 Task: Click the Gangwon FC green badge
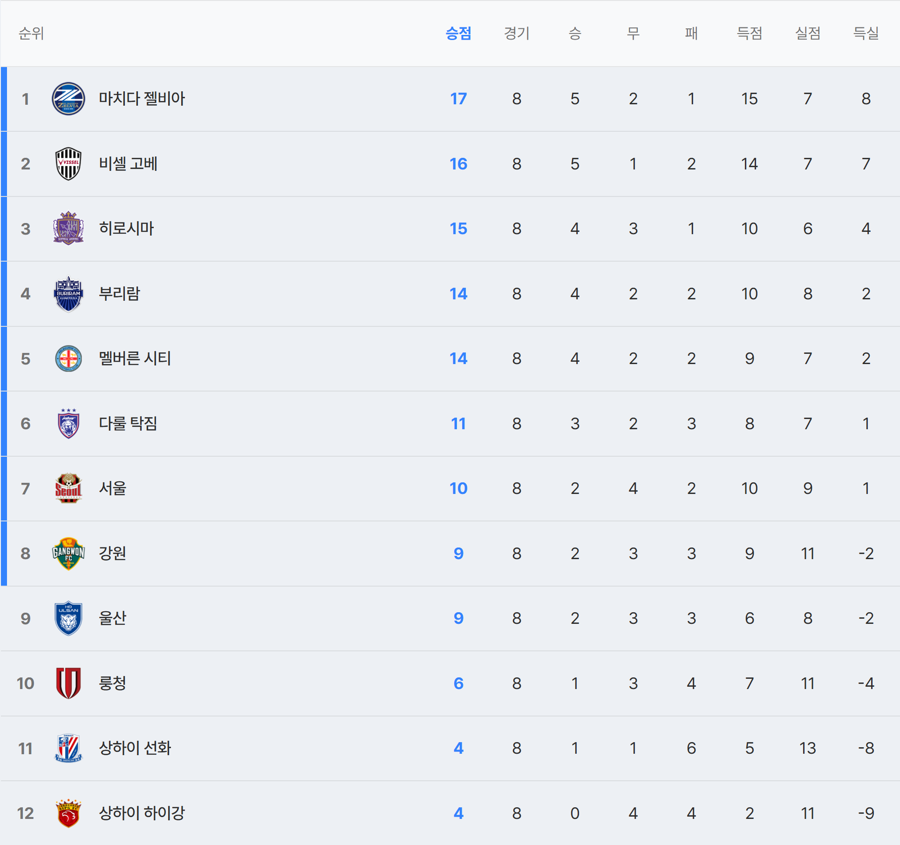(68, 554)
